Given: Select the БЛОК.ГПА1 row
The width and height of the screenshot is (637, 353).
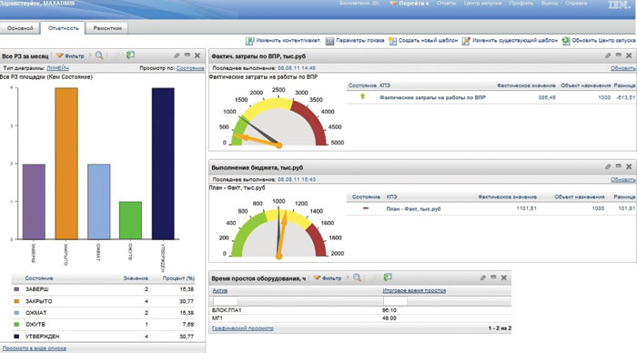Looking at the screenshot, I should pyautogui.click(x=360, y=310).
